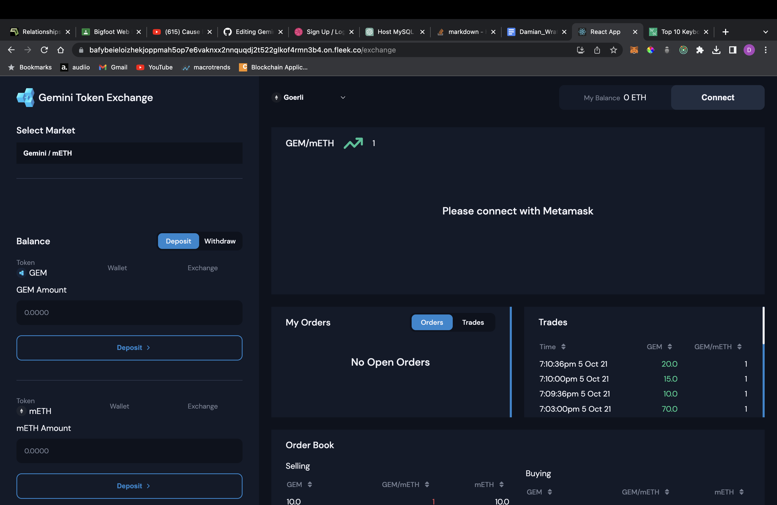Open the YouTube bookmark
Viewport: 777px width, 505px height.
(154, 67)
